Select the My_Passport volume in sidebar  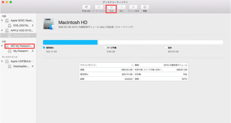tap(21, 51)
